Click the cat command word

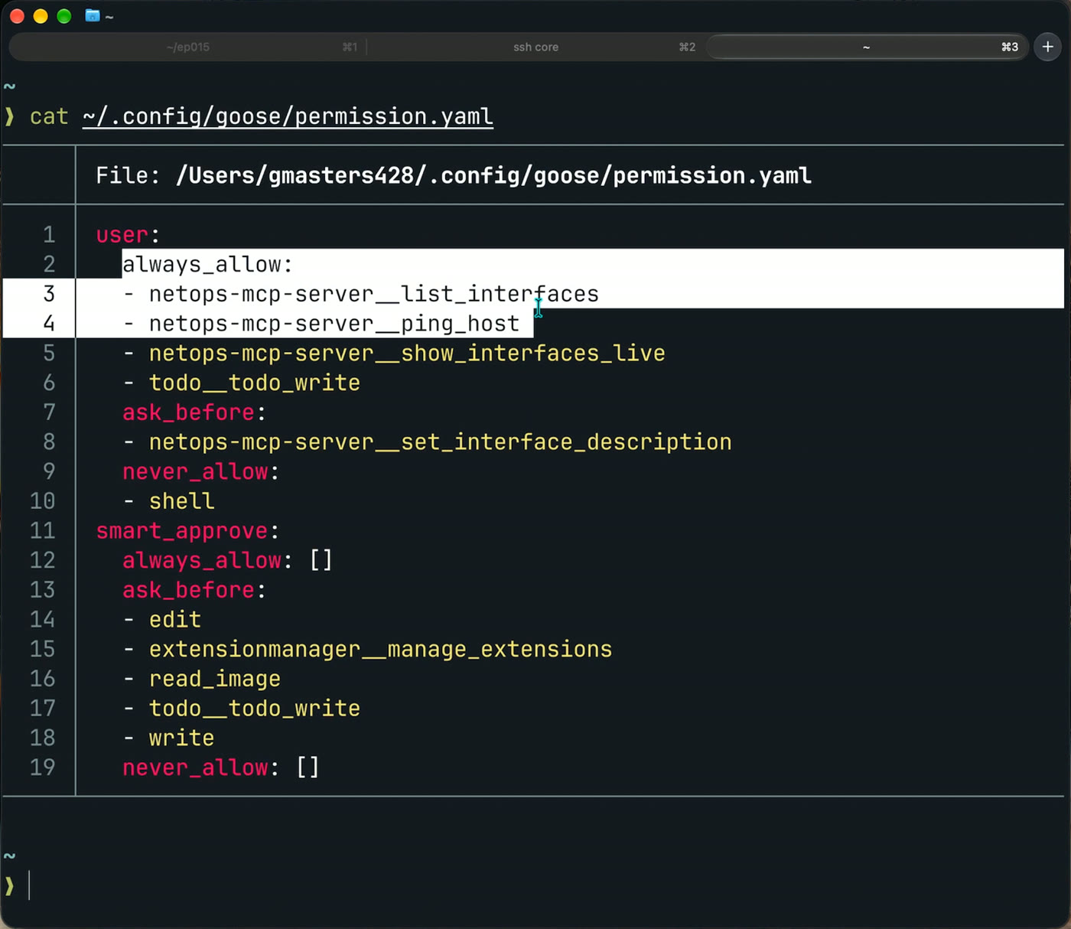[49, 116]
